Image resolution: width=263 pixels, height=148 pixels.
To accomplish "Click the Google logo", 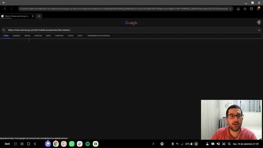I will (x=131, y=23).
